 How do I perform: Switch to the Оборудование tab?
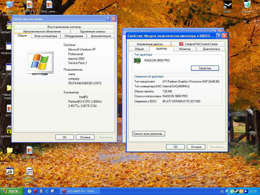click(x=74, y=36)
